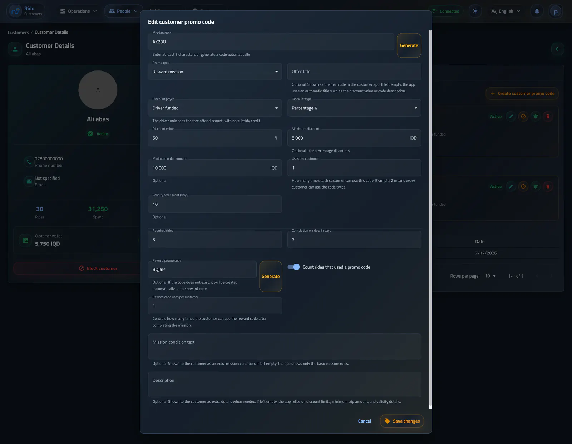Click the 30 Rides count

[40, 209]
